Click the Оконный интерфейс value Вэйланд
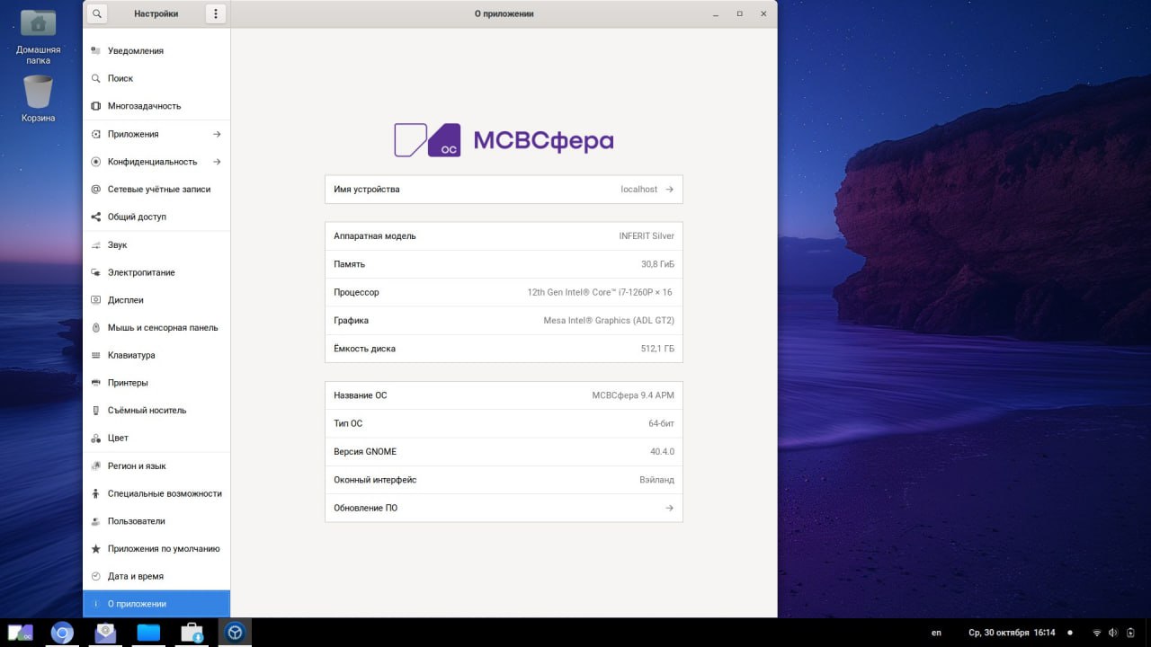1151x647 pixels. (x=656, y=480)
